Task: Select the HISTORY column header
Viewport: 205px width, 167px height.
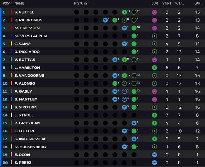Action: (x=81, y=4)
